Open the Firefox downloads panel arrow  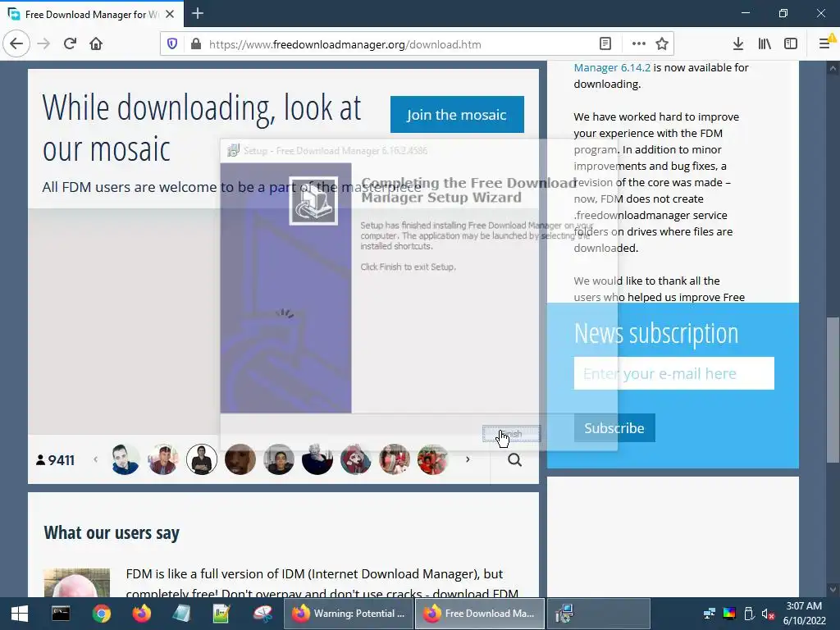[x=738, y=44]
